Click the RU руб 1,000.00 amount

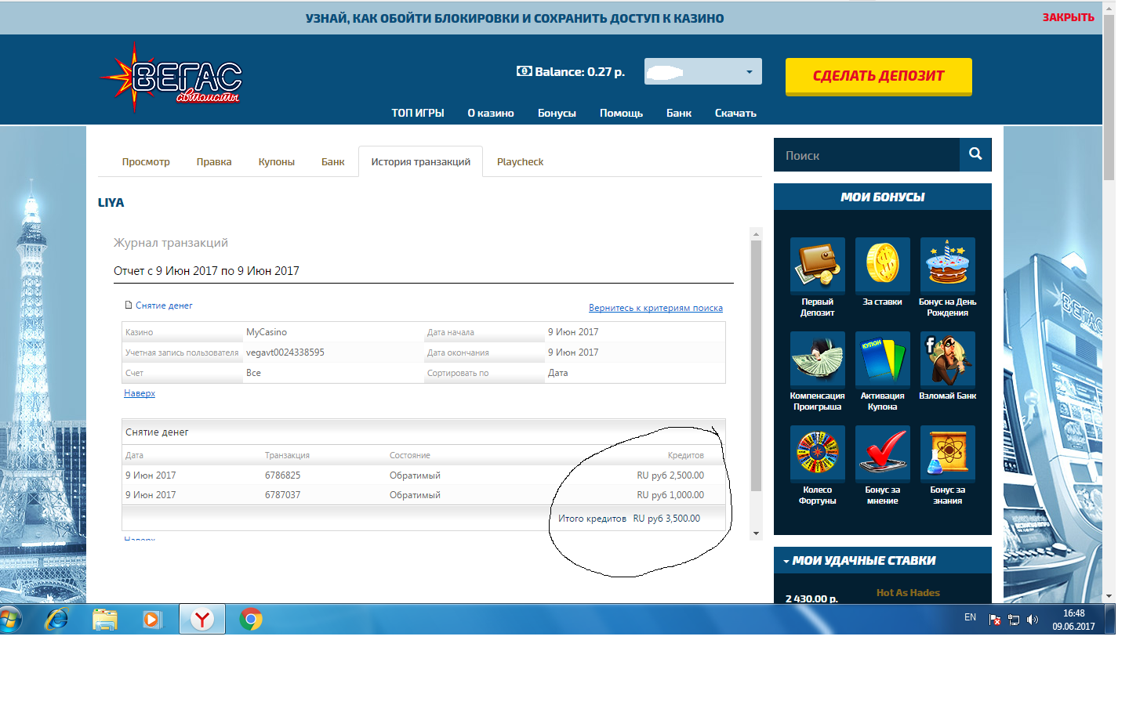pos(670,495)
